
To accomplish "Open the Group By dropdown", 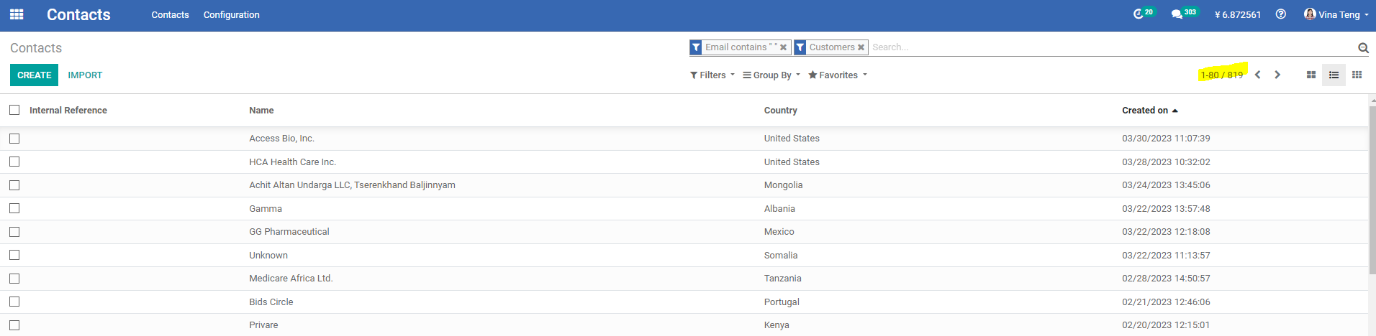I will coord(771,75).
